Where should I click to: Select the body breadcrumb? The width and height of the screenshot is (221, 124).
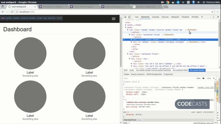pyautogui.click(x=132, y=70)
